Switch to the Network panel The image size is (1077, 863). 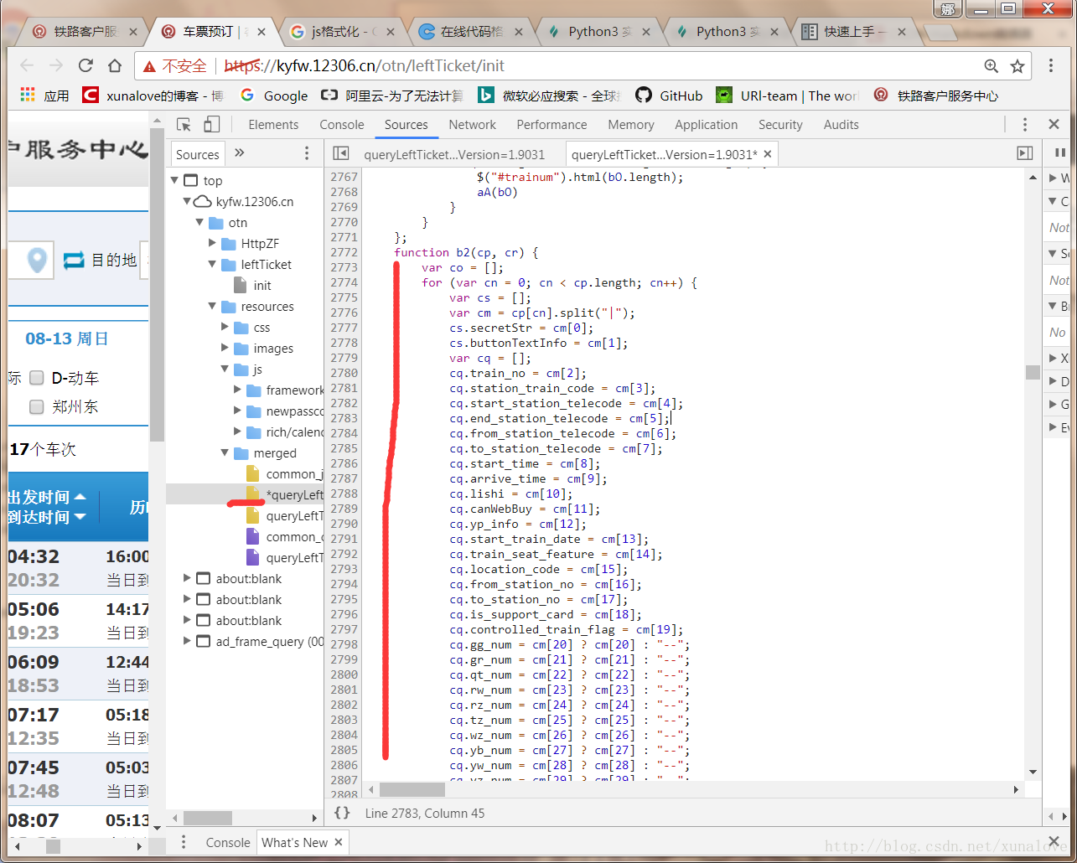coord(473,124)
